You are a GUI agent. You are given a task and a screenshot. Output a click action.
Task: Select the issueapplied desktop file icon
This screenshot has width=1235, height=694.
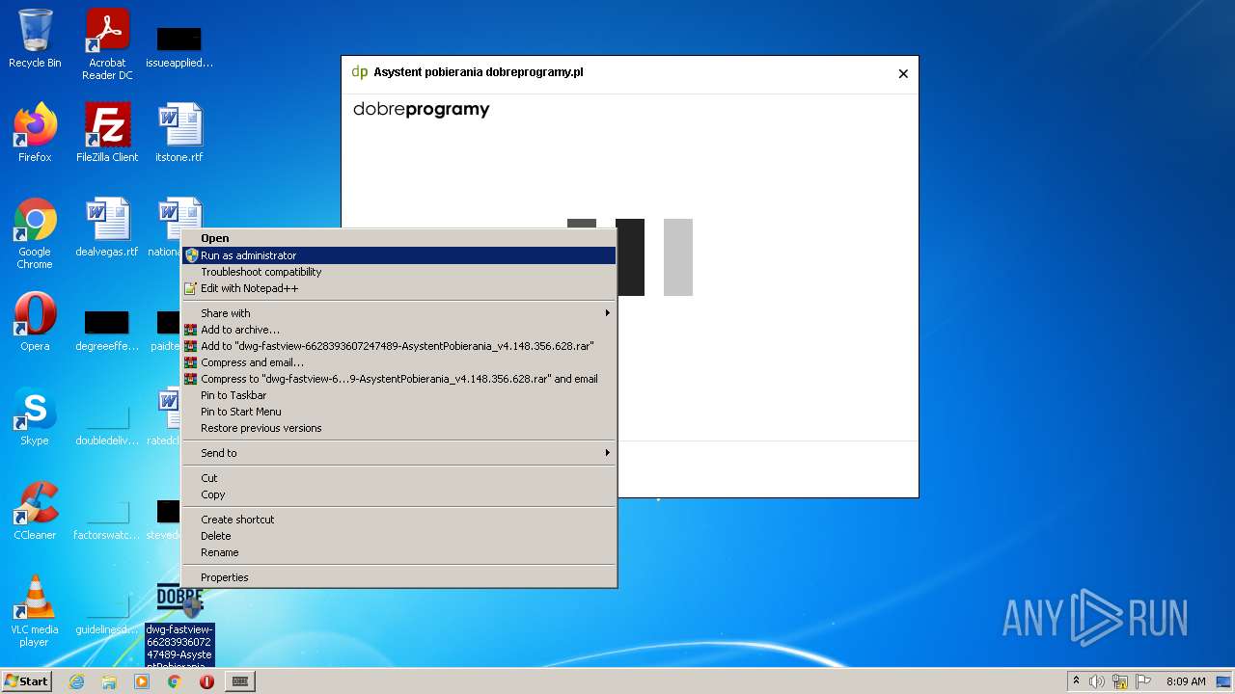tap(179, 47)
